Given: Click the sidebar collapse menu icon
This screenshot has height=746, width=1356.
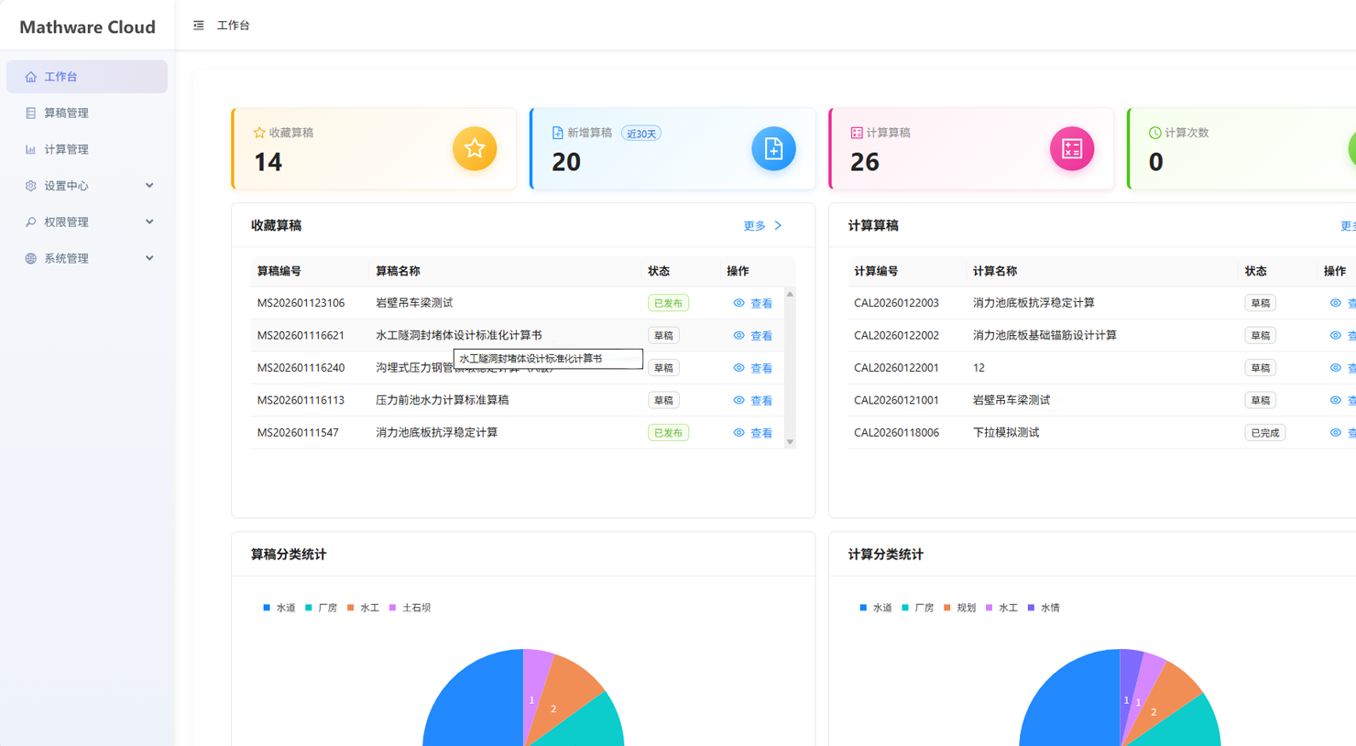Looking at the screenshot, I should coord(198,26).
